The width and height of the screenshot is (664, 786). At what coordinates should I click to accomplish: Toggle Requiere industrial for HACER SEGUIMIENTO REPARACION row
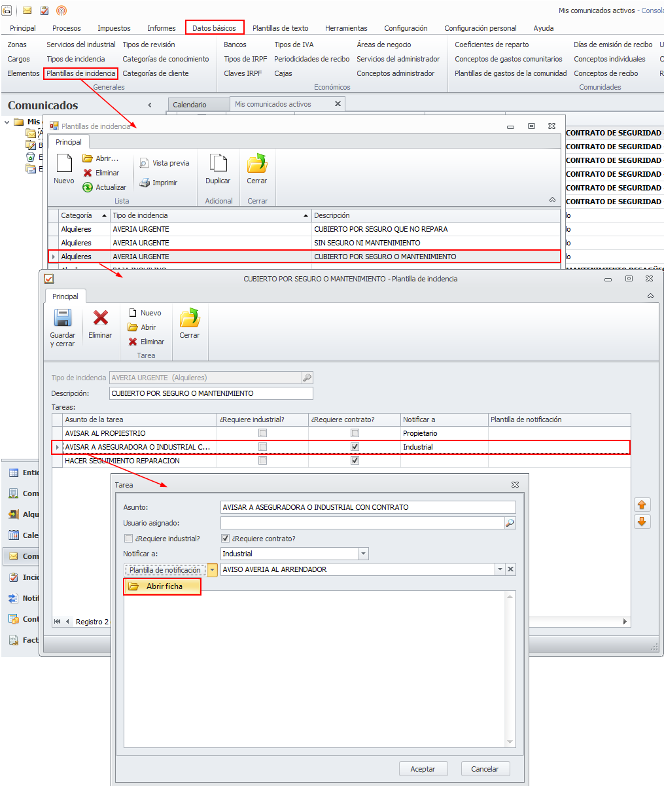coord(262,461)
